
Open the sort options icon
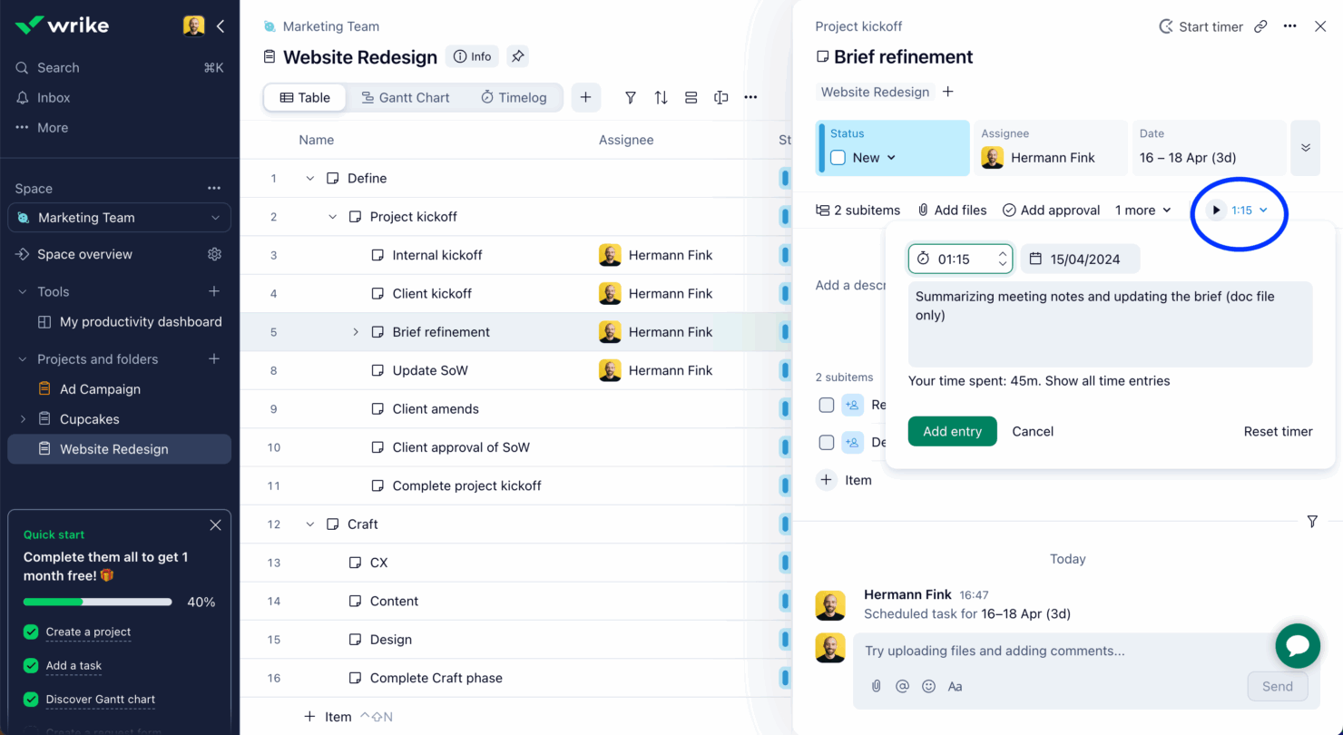tap(661, 97)
